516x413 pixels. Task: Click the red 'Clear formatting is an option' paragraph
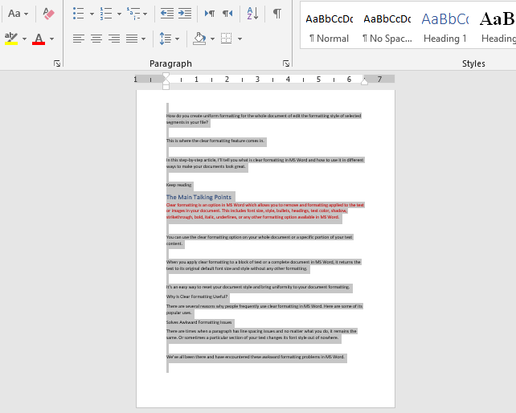[x=265, y=211]
